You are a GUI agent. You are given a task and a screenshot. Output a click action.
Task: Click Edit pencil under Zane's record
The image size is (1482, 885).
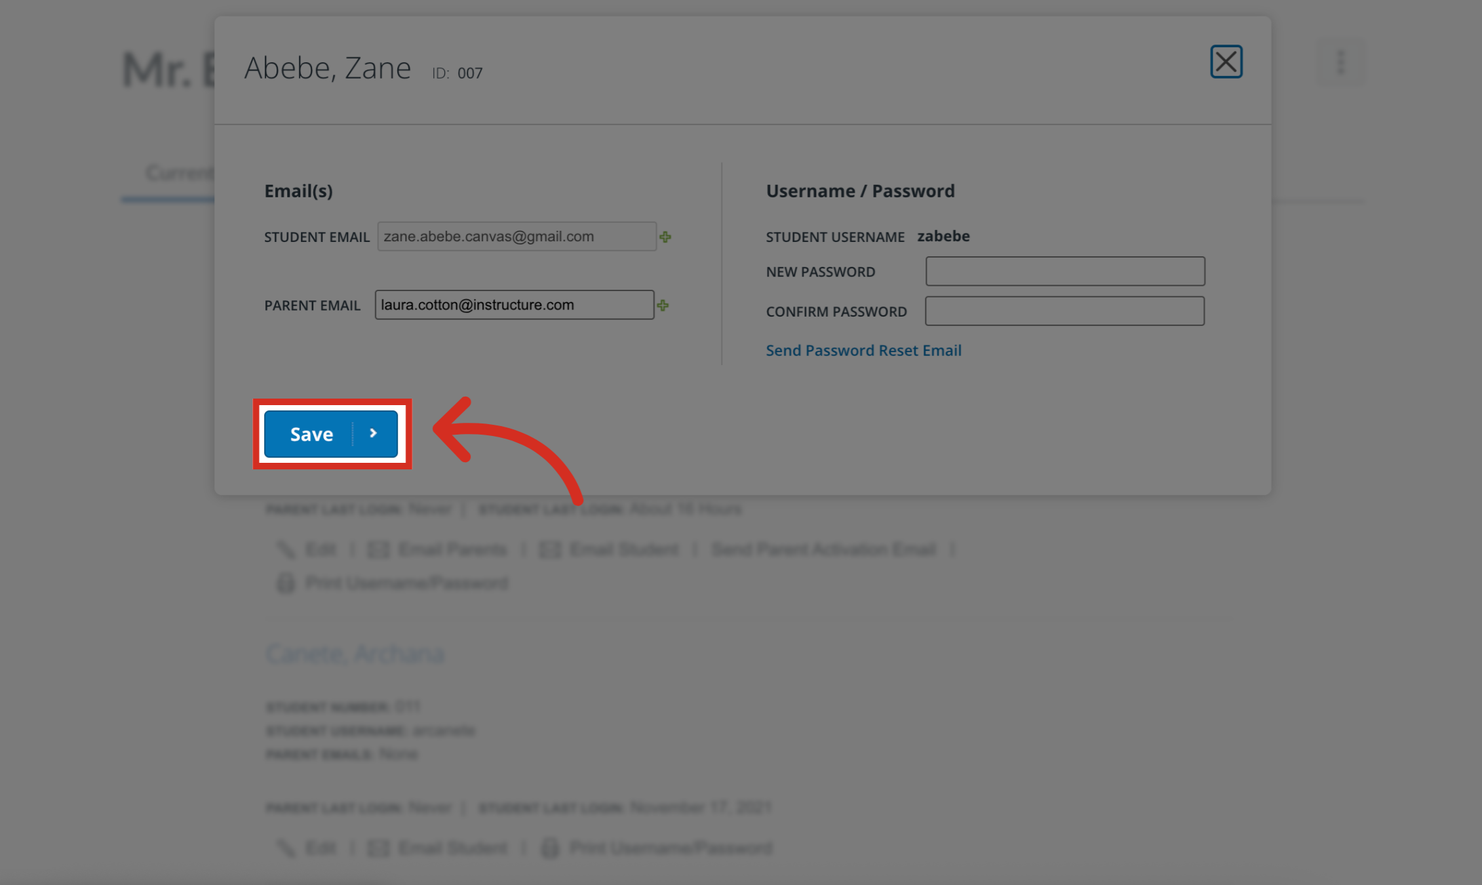coord(308,549)
